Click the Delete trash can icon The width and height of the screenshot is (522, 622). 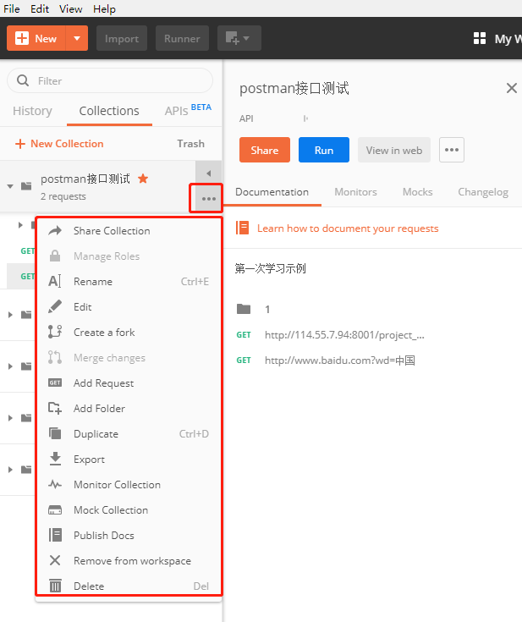(x=55, y=586)
